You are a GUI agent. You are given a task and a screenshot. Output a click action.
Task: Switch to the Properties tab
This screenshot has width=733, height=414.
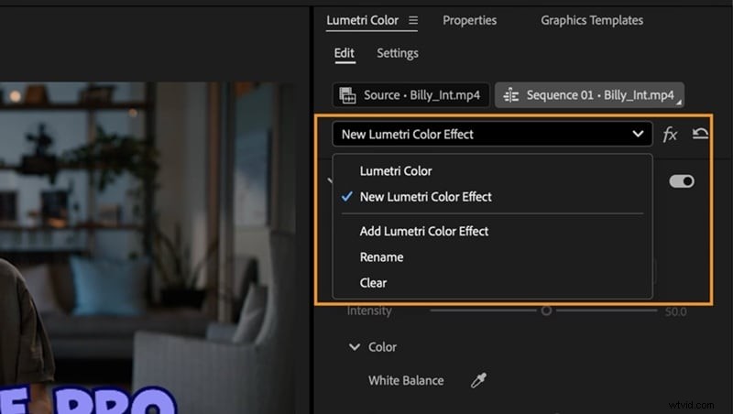tap(470, 20)
